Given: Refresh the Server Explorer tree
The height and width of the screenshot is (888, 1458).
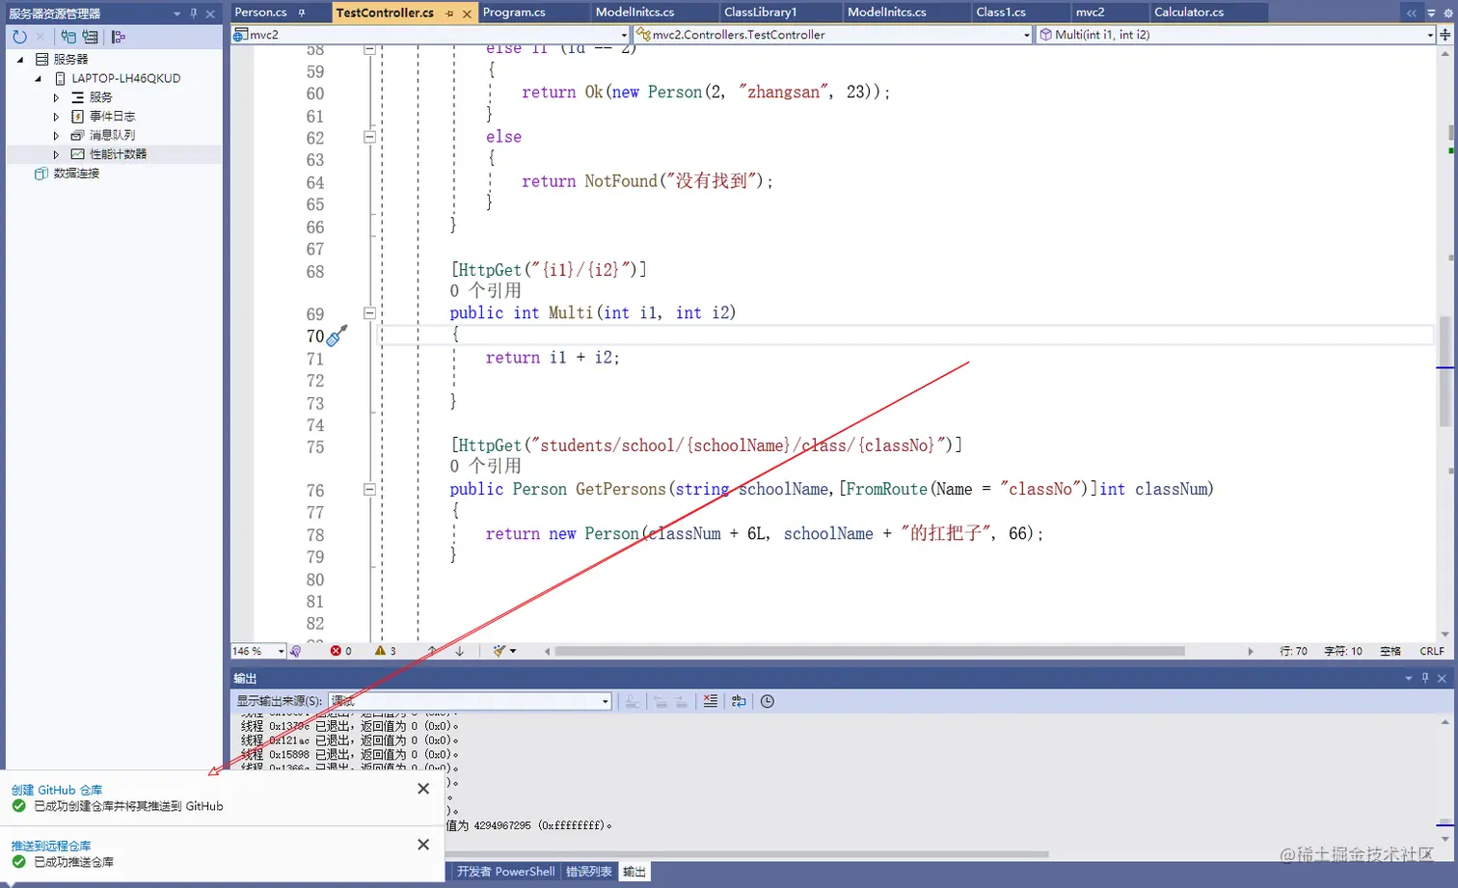Looking at the screenshot, I should pyautogui.click(x=19, y=37).
